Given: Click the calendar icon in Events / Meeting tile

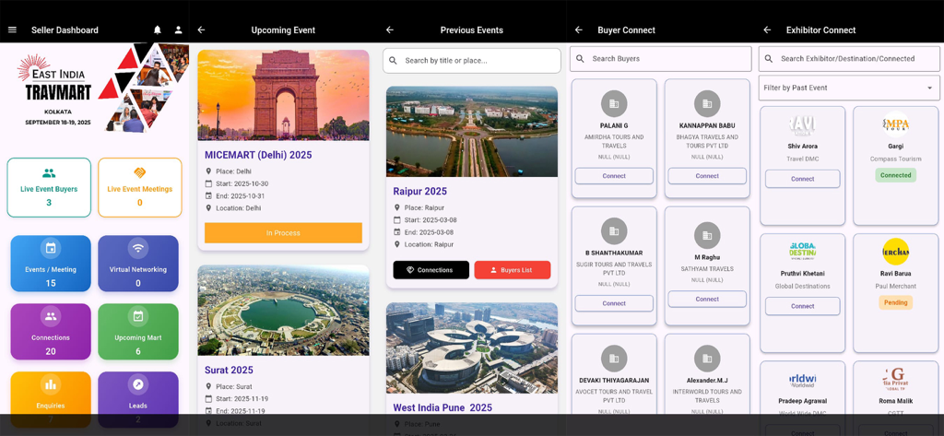Looking at the screenshot, I should [51, 248].
